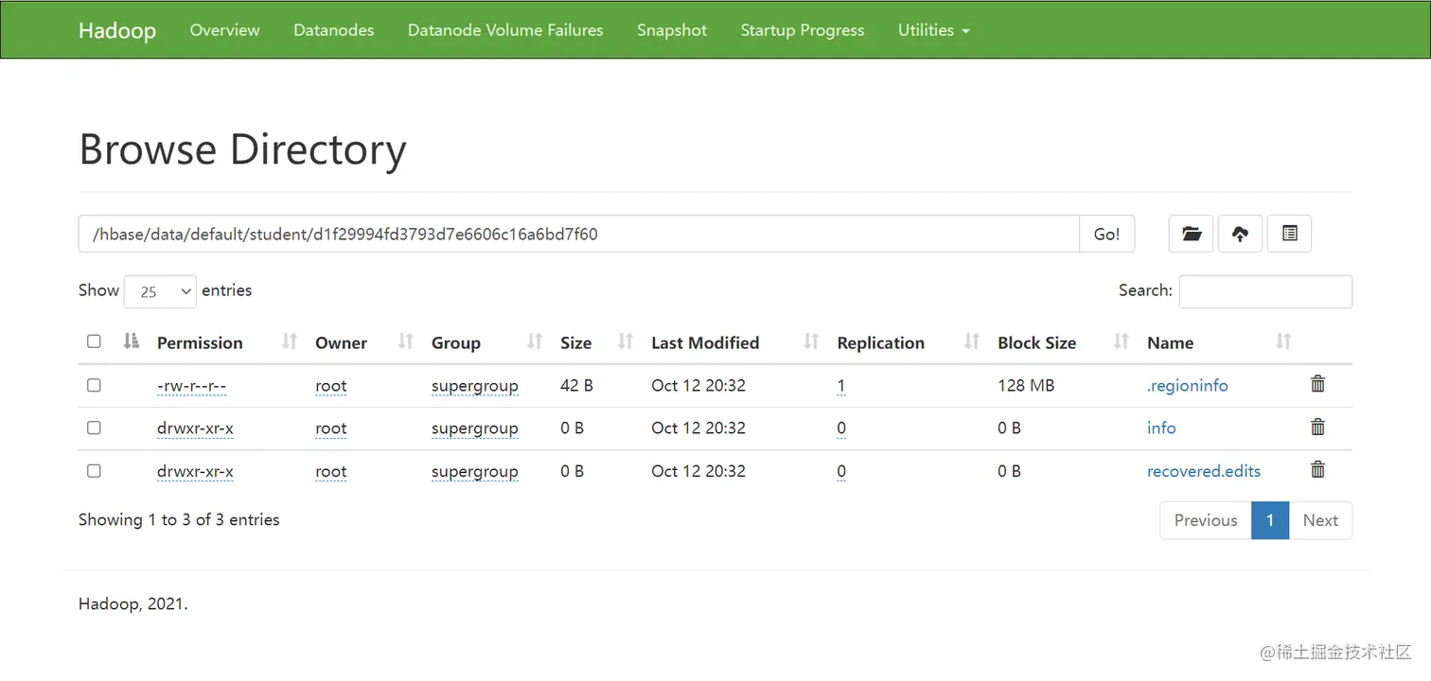
Task: Expand the Utilities menu in the navbar
Action: tap(933, 30)
